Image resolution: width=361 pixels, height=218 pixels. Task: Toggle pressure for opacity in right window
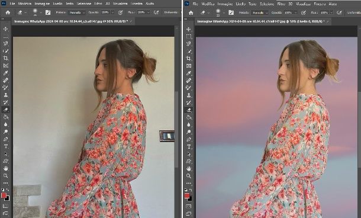pos(304,12)
